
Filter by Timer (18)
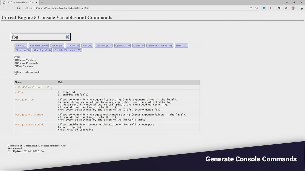coord(73,46)
